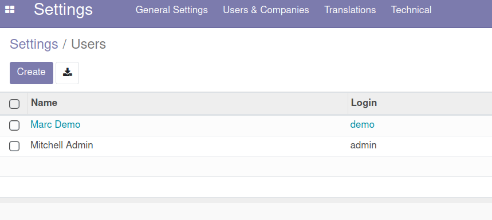Expand the Users & Companies menu
The image size is (492, 220).
pyautogui.click(x=266, y=10)
